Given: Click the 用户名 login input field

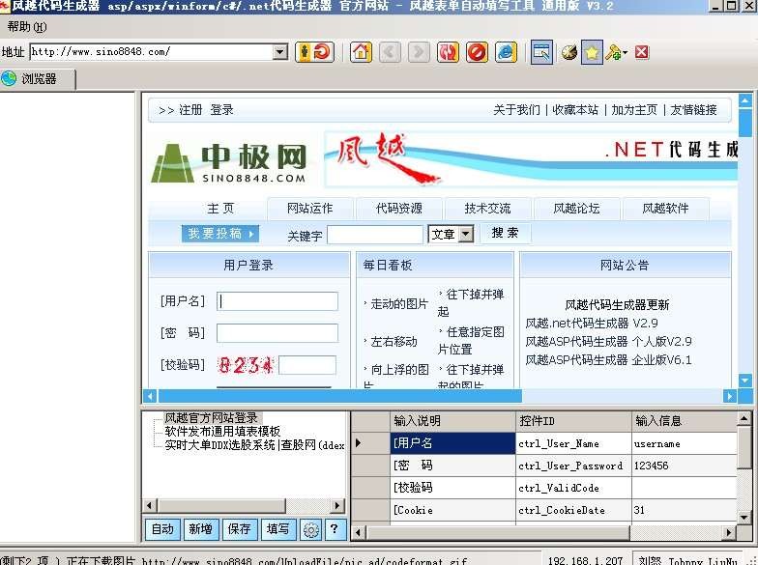Looking at the screenshot, I should pyautogui.click(x=277, y=301).
